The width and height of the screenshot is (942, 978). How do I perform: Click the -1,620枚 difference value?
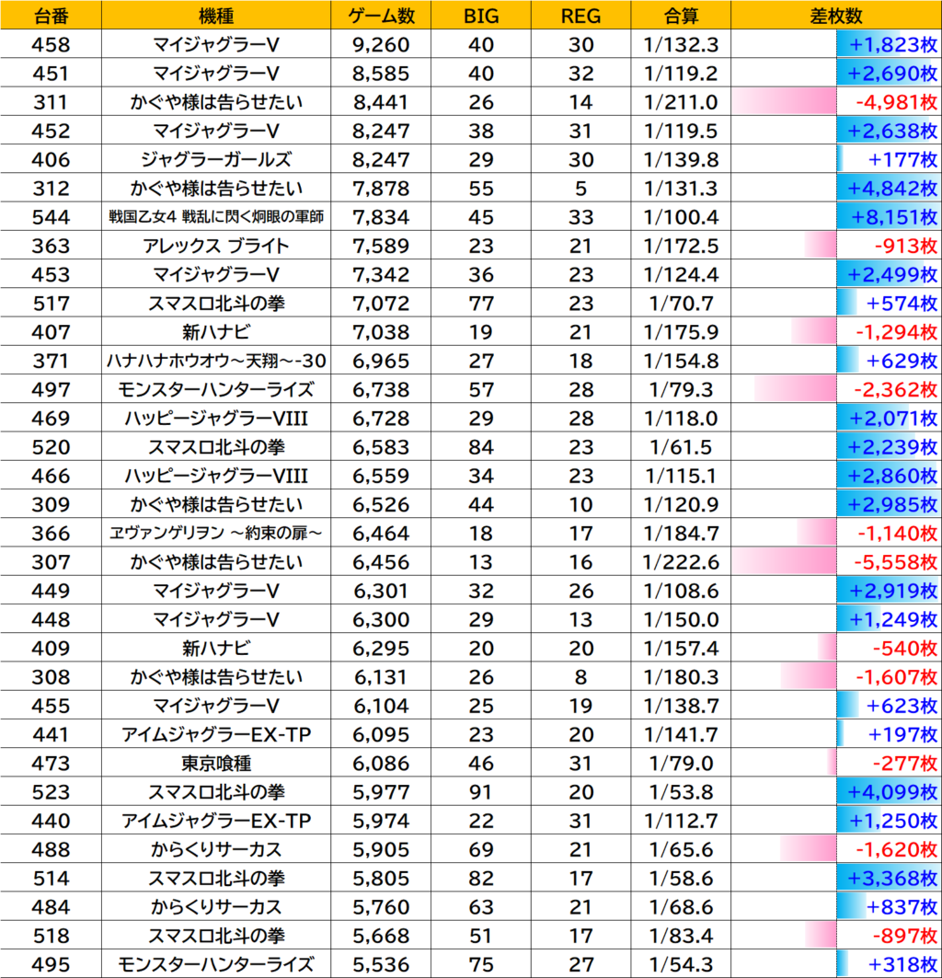point(896,847)
